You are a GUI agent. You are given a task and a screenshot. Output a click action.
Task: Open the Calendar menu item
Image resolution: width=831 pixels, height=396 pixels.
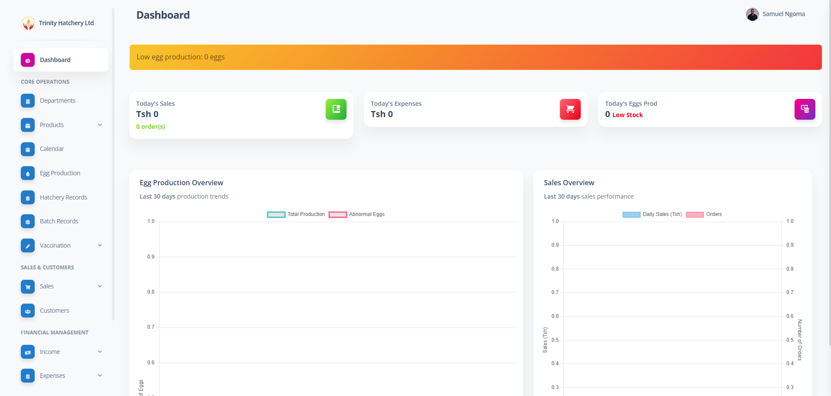click(52, 149)
